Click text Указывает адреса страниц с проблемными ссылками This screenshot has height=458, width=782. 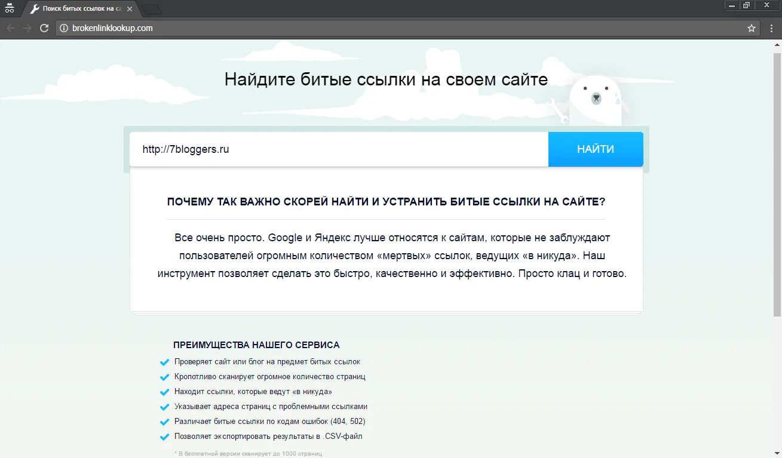pyautogui.click(x=271, y=407)
